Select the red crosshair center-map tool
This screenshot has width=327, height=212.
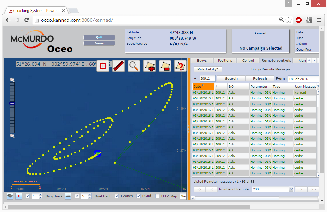point(103,66)
